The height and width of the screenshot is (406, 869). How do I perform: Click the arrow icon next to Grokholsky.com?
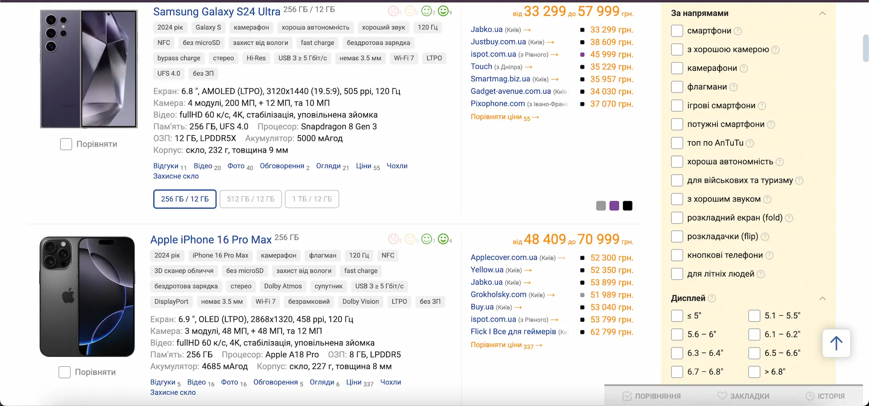[551, 295]
